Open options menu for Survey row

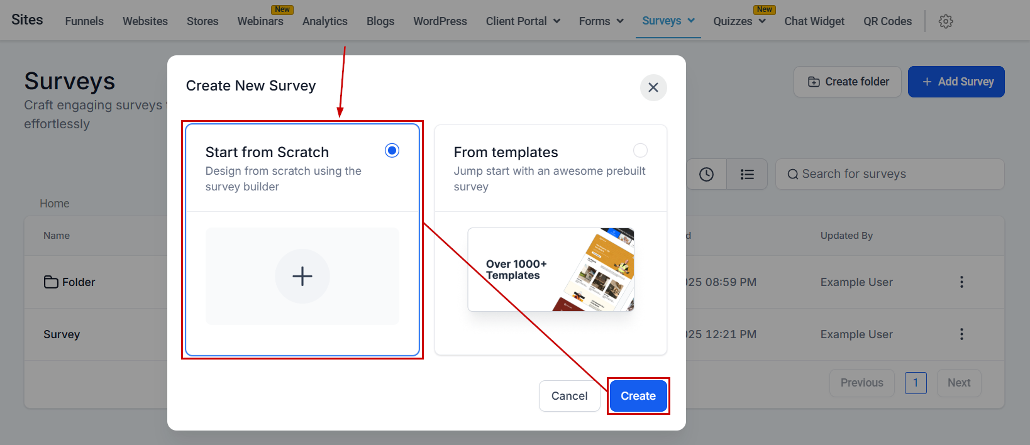tap(961, 334)
